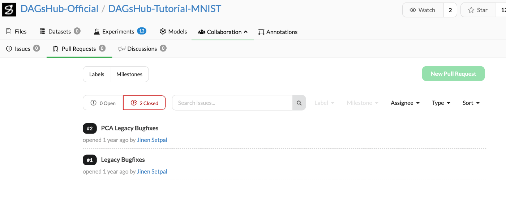Click the Labels button

click(97, 74)
